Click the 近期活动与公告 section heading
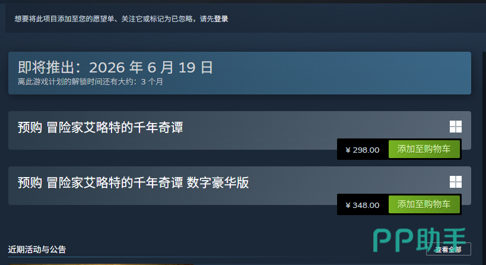Image resolution: width=486 pixels, height=265 pixels. 37,250
